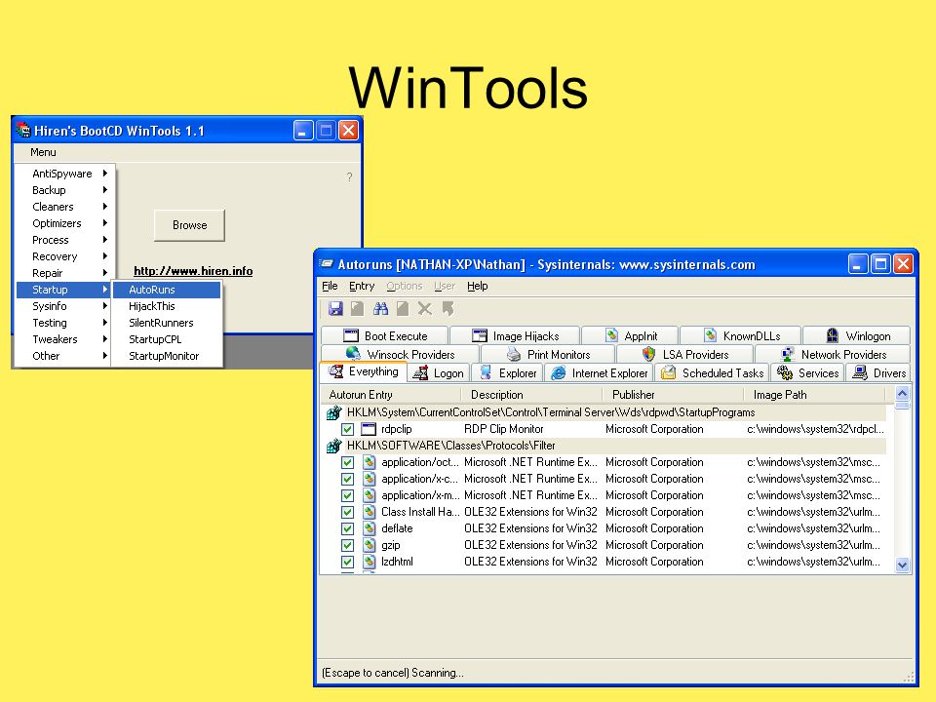Open the http://www.hiren.info link
The width and height of the screenshot is (936, 702).
(x=193, y=271)
